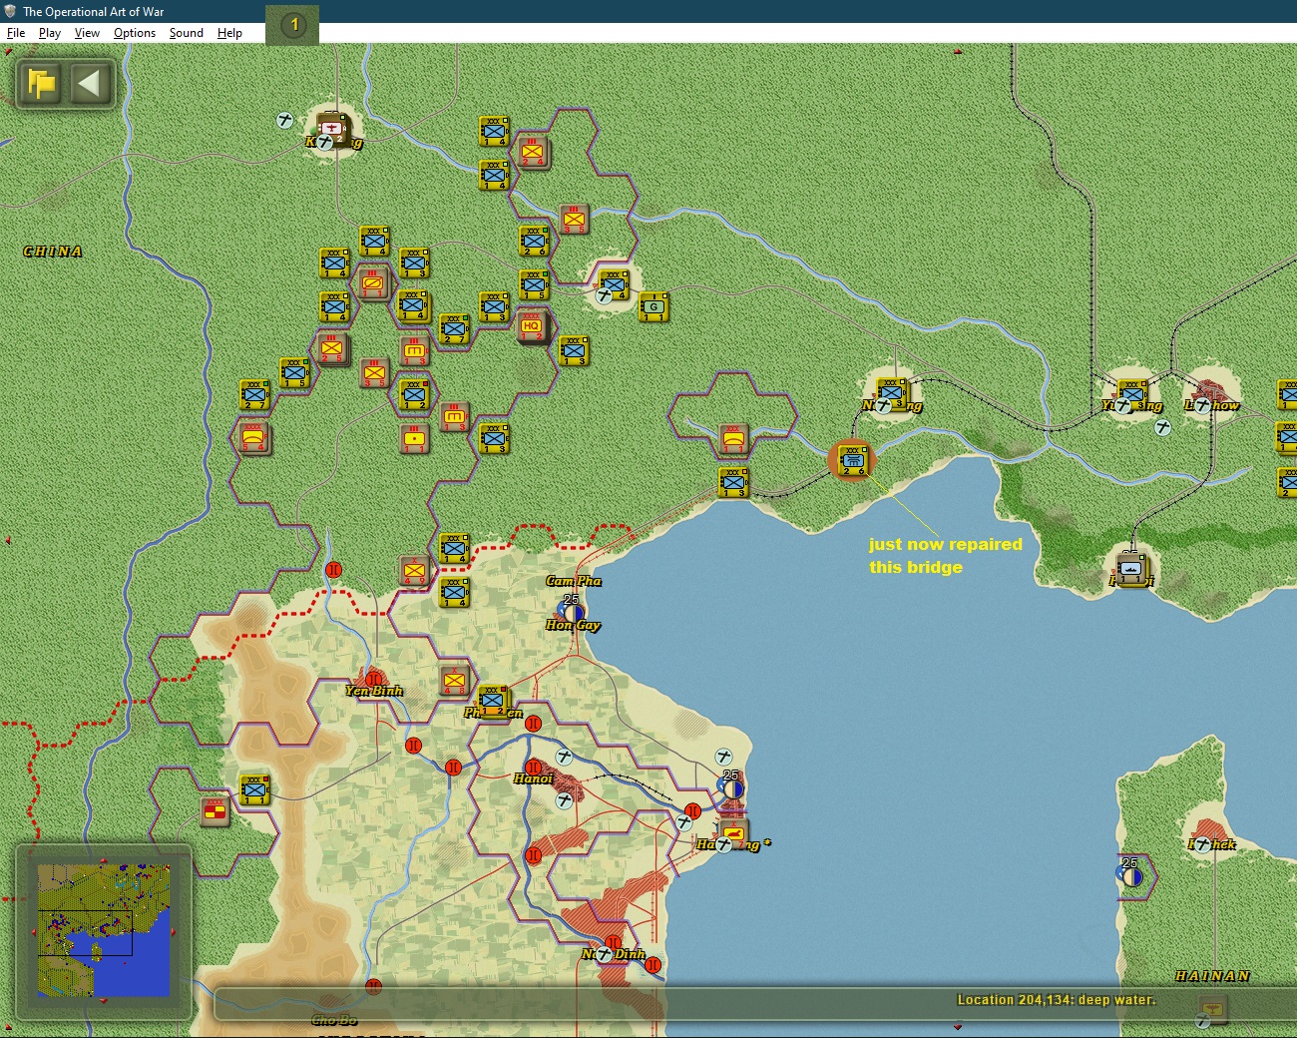Image resolution: width=1297 pixels, height=1038 pixels.
Task: Open the Play menu
Action: (x=50, y=33)
